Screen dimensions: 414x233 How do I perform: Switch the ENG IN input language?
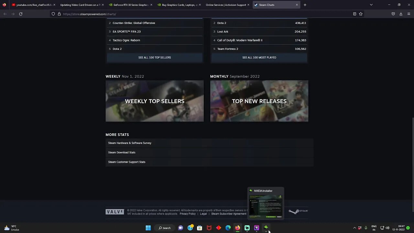[374, 228]
